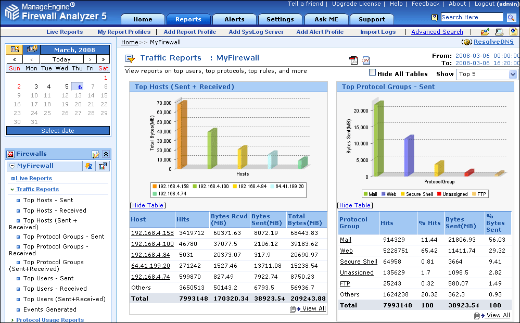Export report as PDF
The image size is (520, 323).
[353, 60]
